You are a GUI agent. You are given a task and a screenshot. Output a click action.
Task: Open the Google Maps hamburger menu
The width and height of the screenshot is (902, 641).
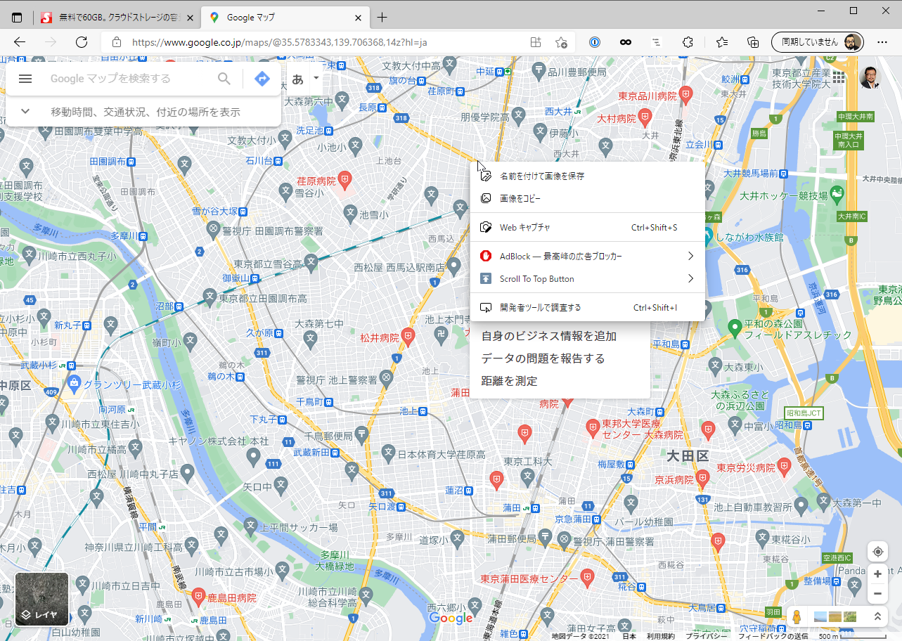pos(25,79)
